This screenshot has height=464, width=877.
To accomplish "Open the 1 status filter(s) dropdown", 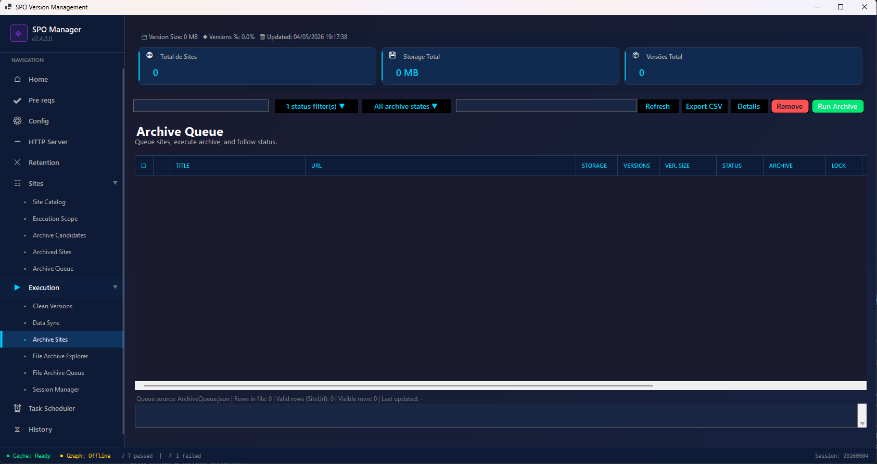I will click(x=316, y=106).
